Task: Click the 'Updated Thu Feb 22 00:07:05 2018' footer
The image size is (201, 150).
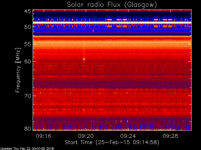Action: 27,149
